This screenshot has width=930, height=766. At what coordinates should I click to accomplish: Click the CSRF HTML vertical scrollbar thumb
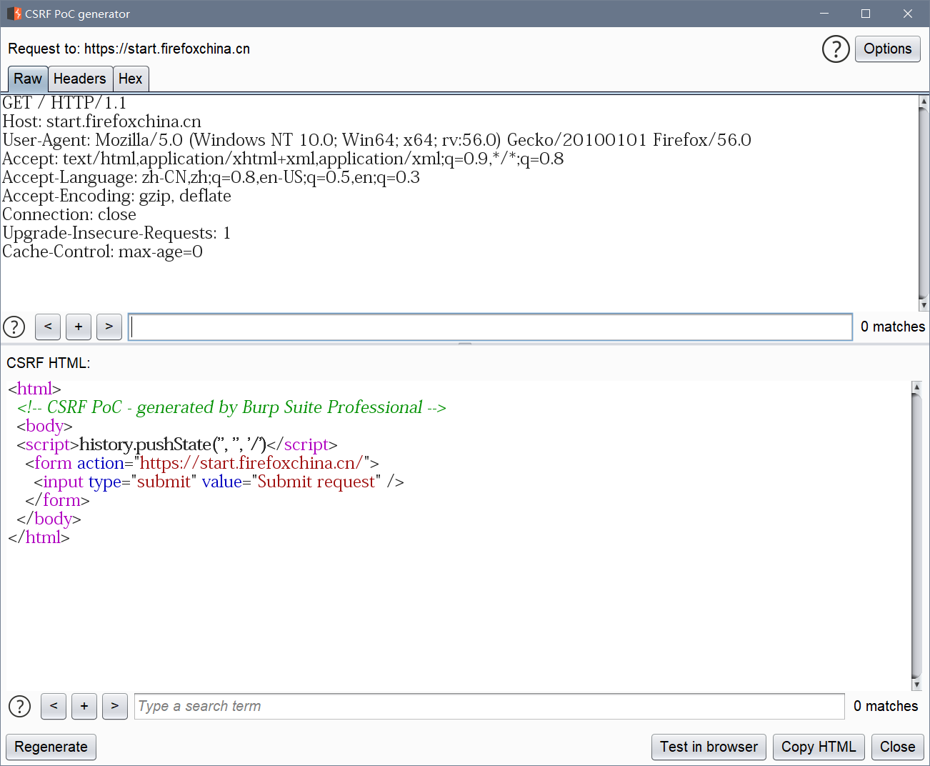tap(917, 536)
